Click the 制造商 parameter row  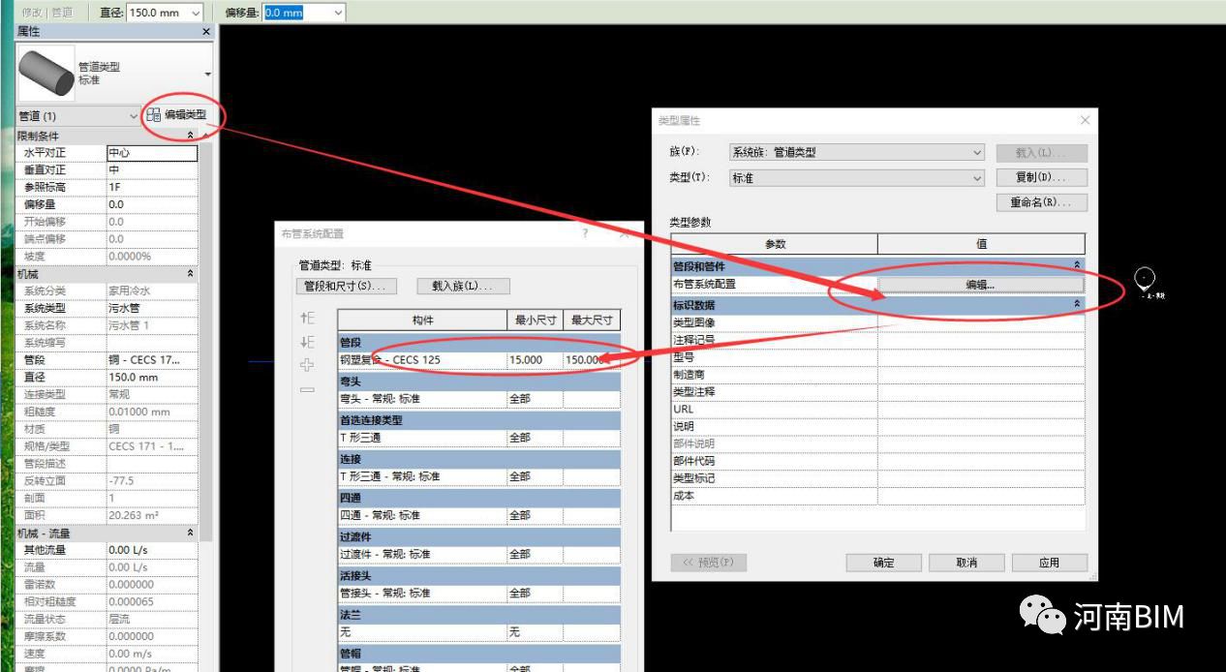click(877, 375)
